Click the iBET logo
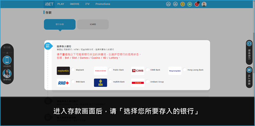Image resolution: width=255 pixels, height=126 pixels. pos(49,4)
